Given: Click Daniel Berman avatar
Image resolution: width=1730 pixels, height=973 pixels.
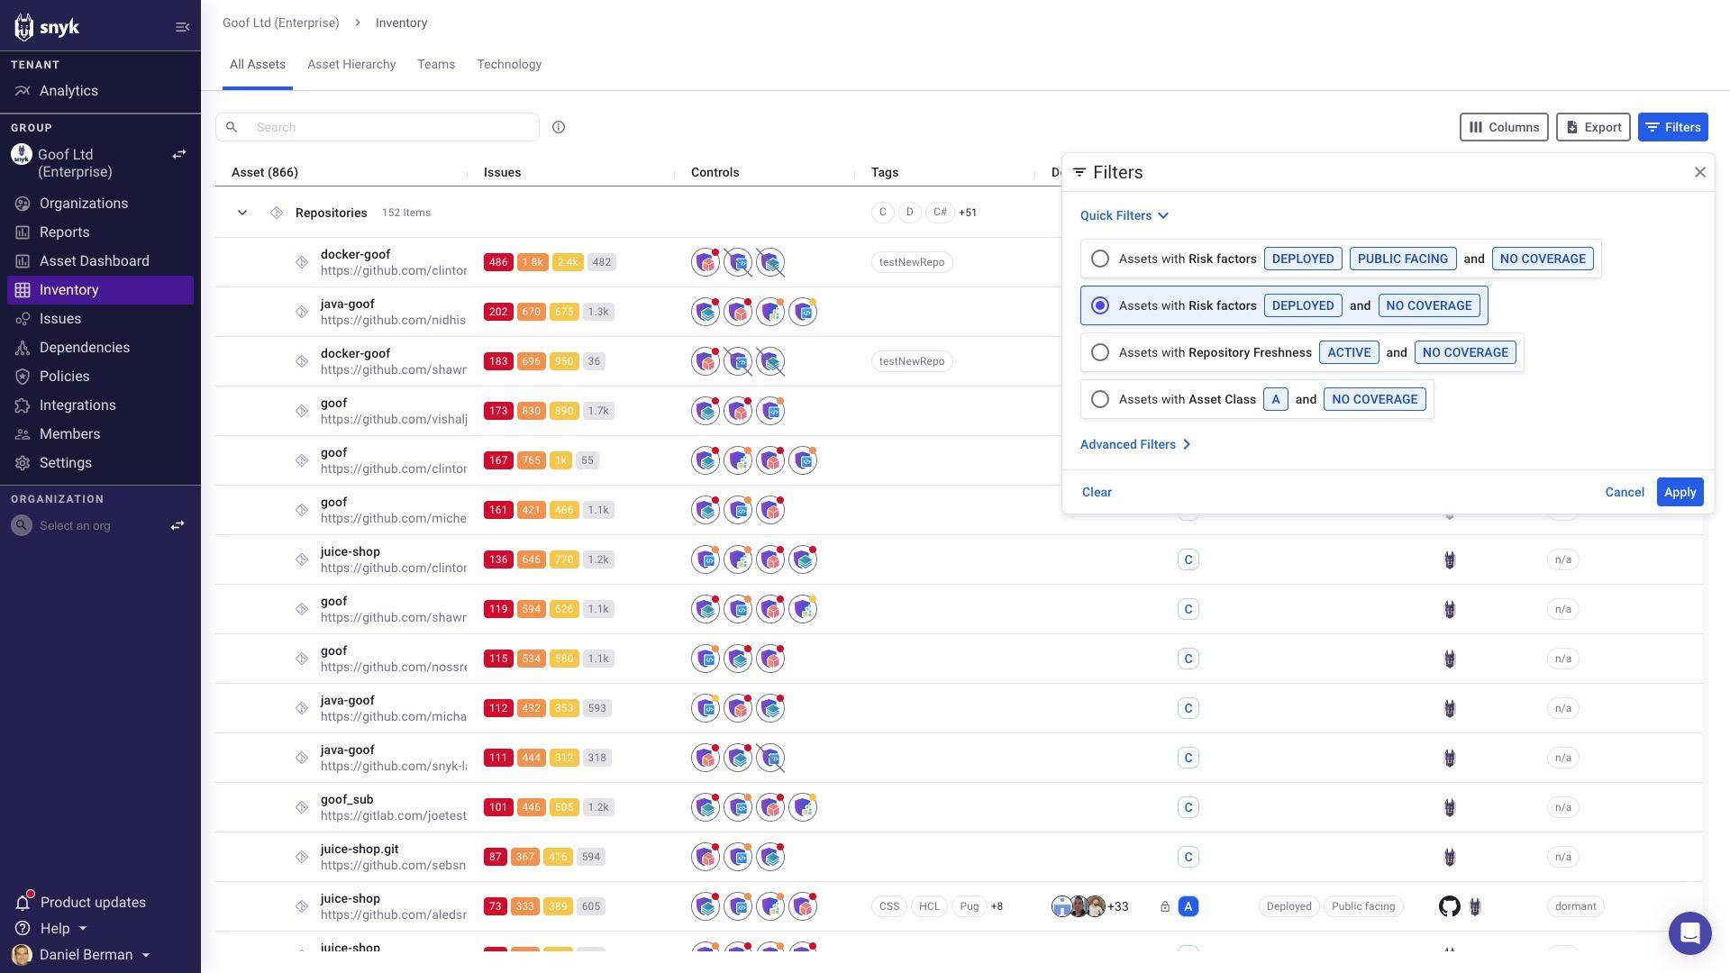Looking at the screenshot, I should pyautogui.click(x=22, y=954).
